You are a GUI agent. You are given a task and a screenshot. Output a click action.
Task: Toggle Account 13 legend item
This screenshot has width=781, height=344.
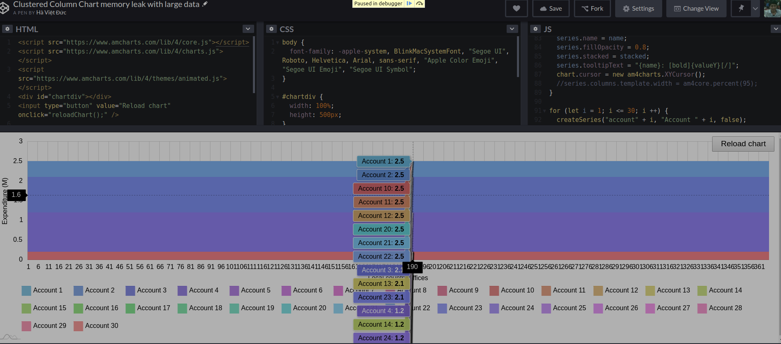668,290
